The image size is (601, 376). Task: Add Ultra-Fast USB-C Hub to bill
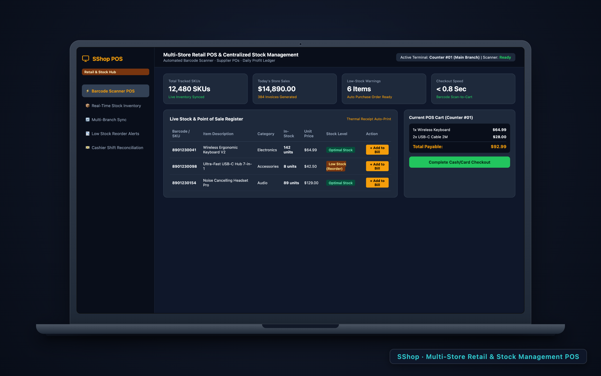point(377,166)
